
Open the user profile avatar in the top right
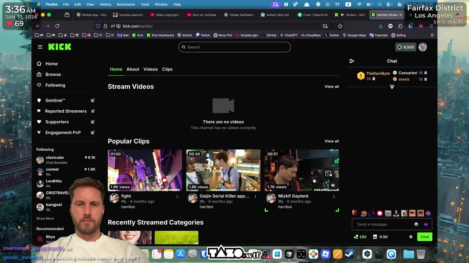coord(422,47)
